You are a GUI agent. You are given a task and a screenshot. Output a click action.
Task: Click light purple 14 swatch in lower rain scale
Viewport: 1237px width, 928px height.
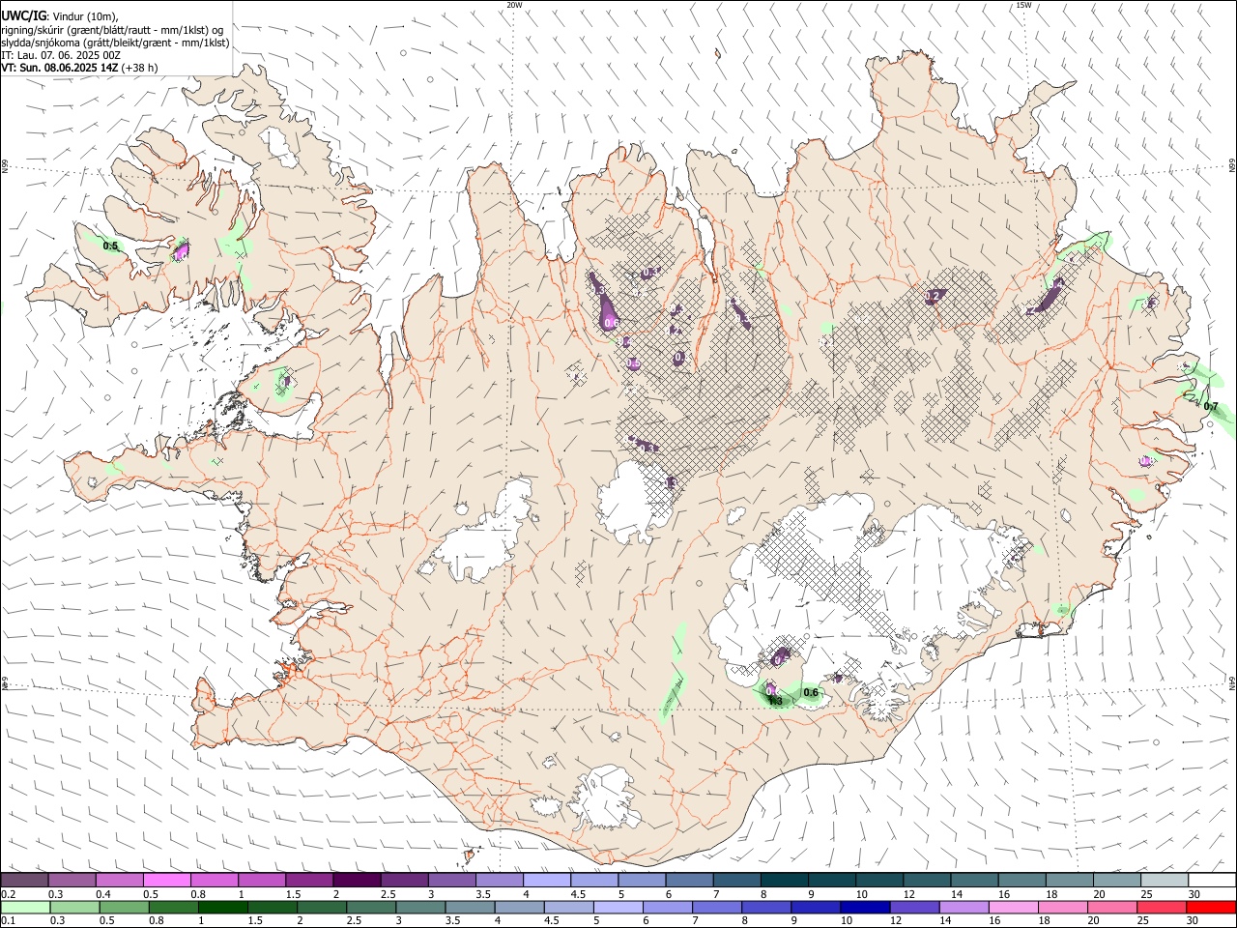[963, 908]
